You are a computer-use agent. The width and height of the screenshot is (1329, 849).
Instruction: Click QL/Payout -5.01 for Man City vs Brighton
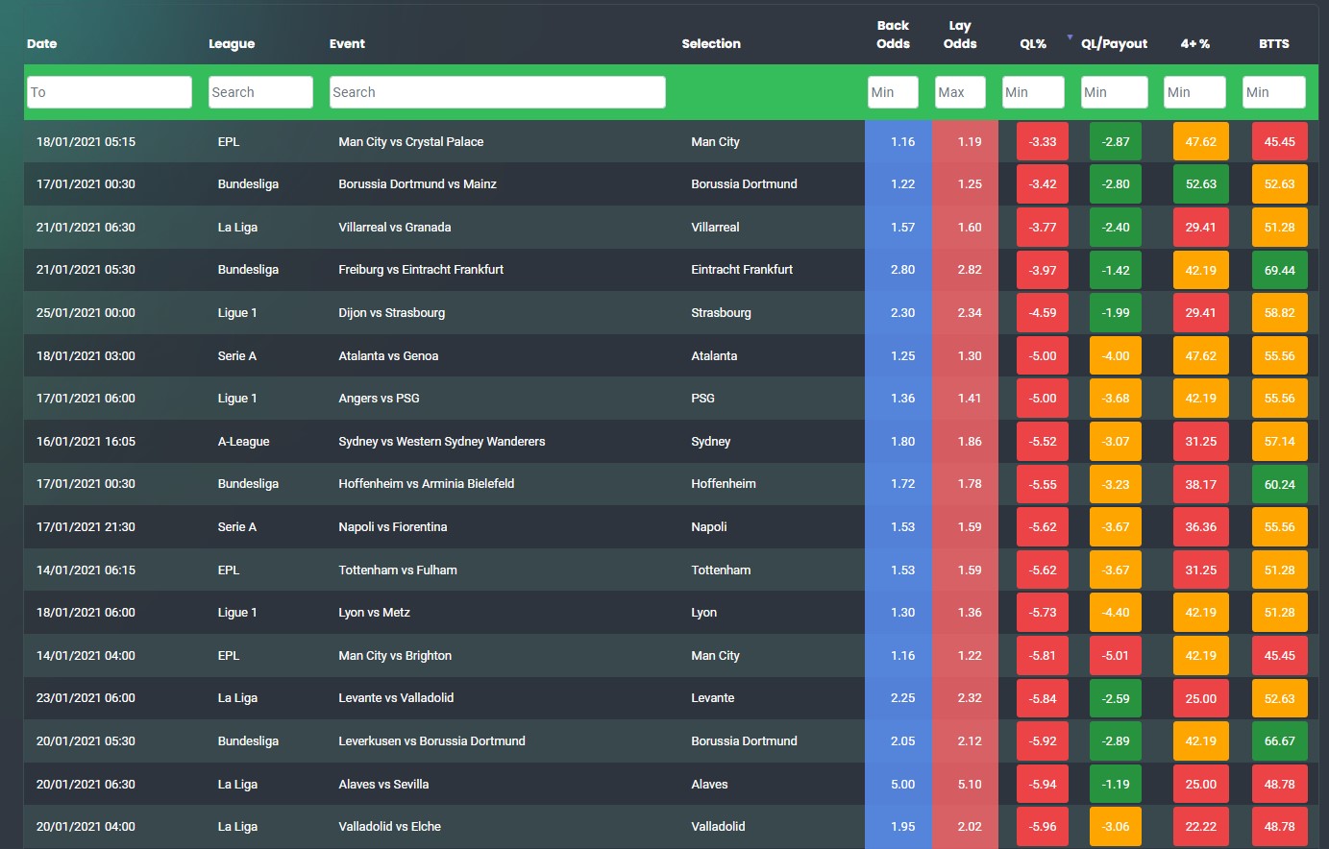(x=1116, y=656)
